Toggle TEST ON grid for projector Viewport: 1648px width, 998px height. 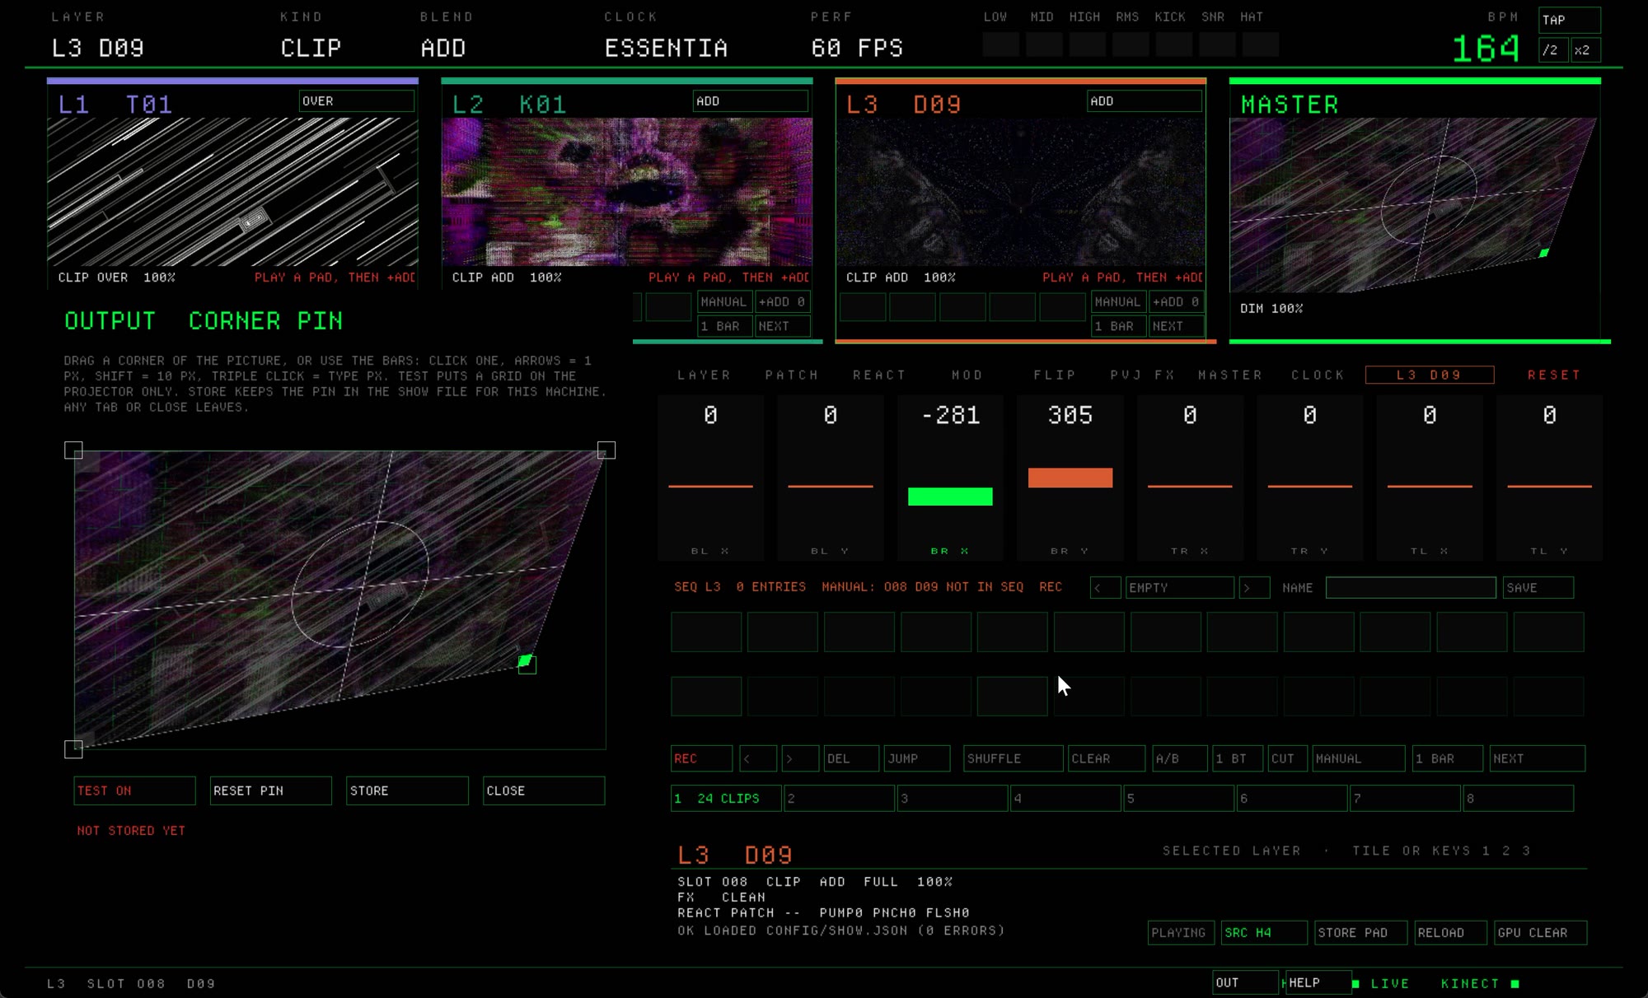coord(134,790)
